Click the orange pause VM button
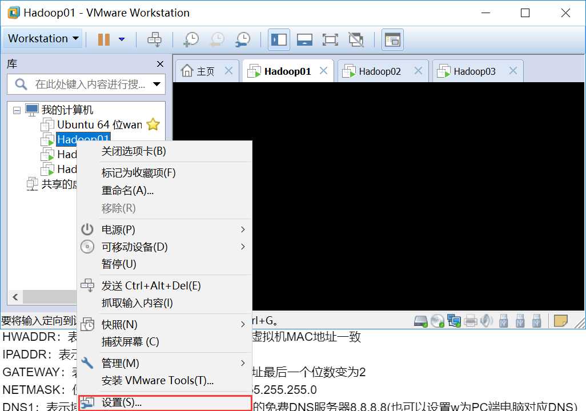This screenshot has height=411, width=586. pyautogui.click(x=103, y=39)
